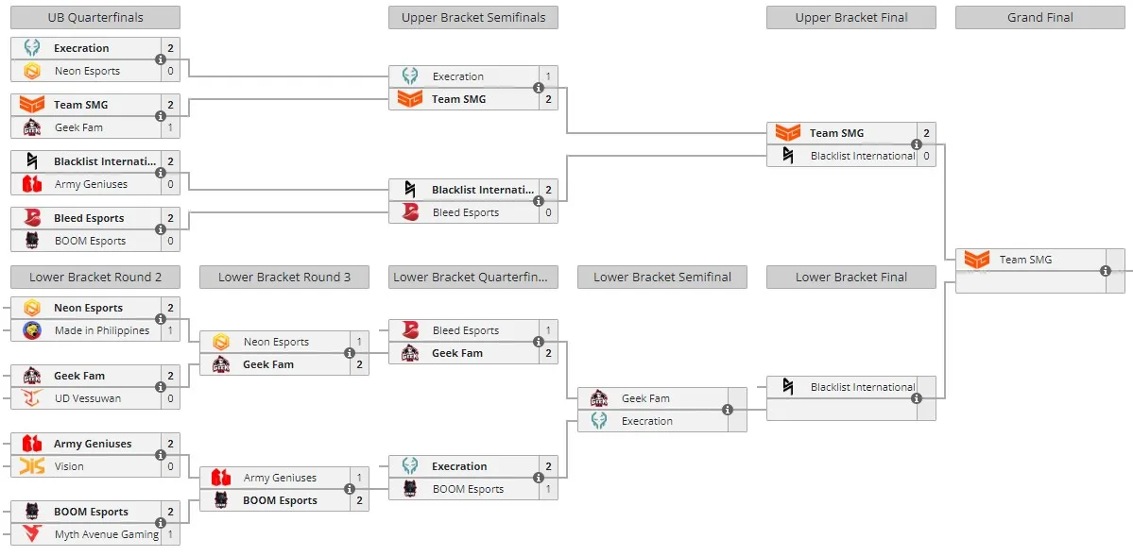This screenshot has width=1133, height=556.
Task: Open info icon for Team SMG vs Geek Fam quarterfinal
Action: [161, 115]
